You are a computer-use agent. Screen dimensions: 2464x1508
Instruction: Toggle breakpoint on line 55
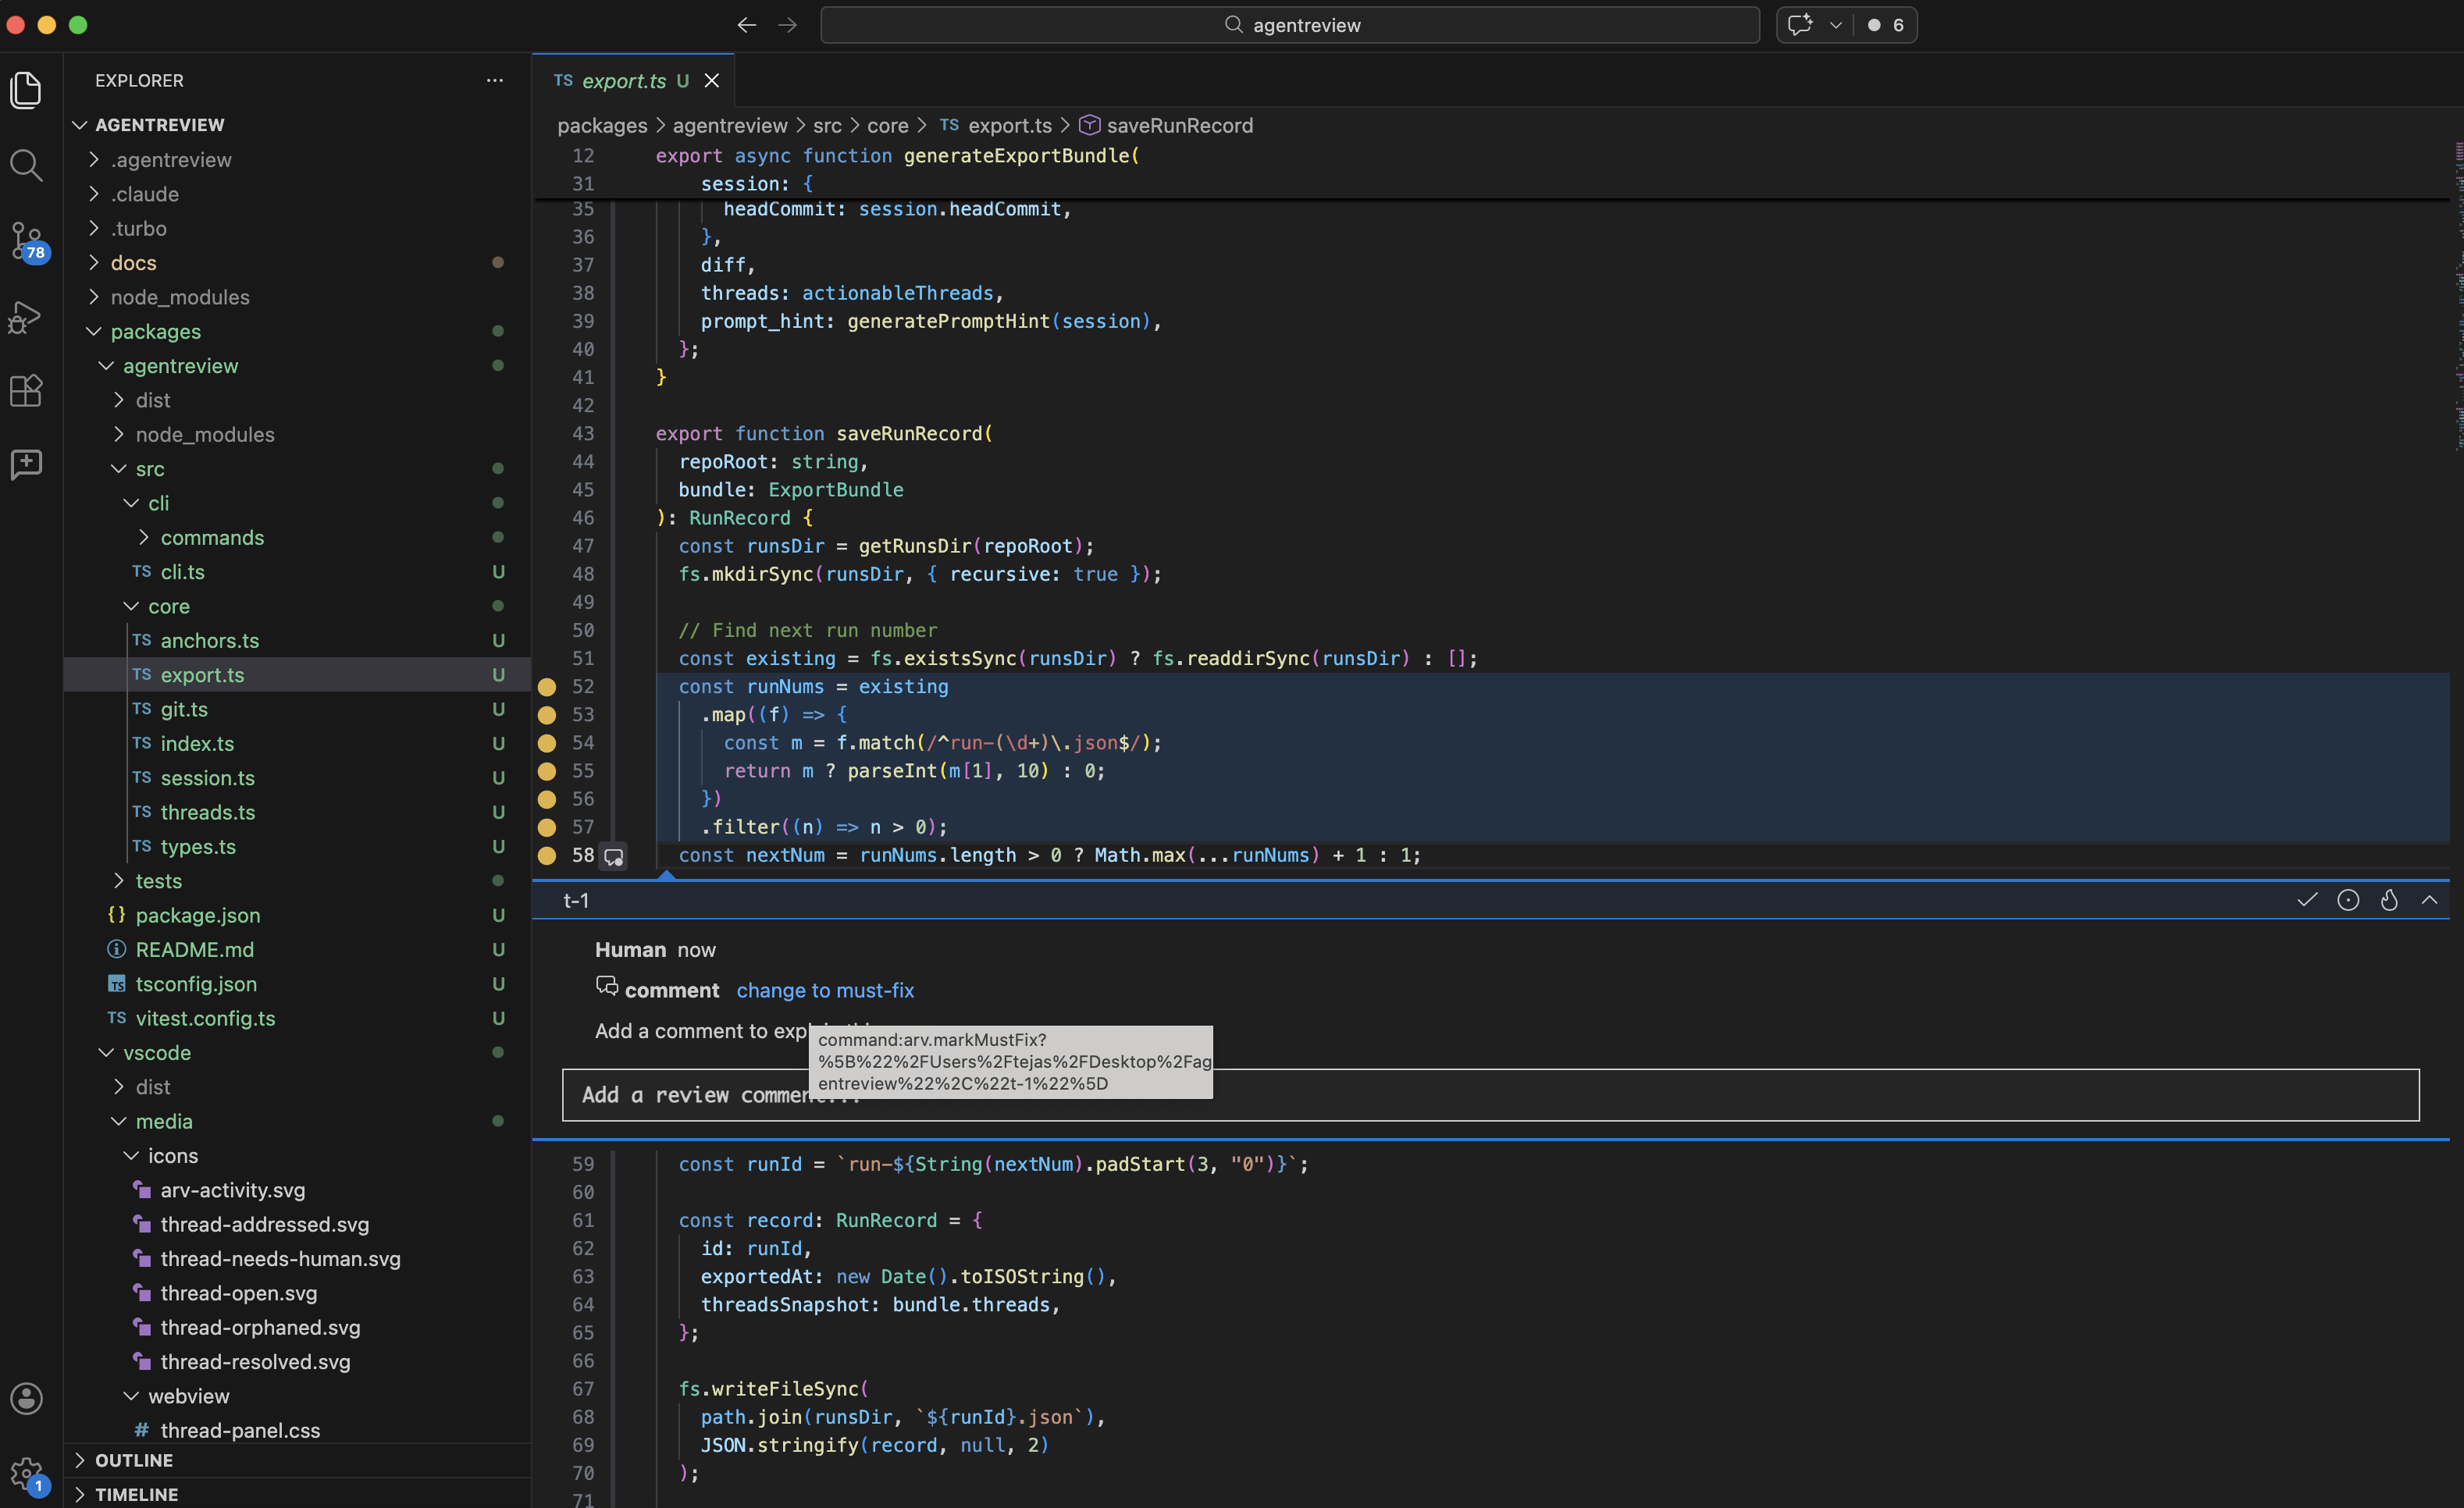point(547,771)
